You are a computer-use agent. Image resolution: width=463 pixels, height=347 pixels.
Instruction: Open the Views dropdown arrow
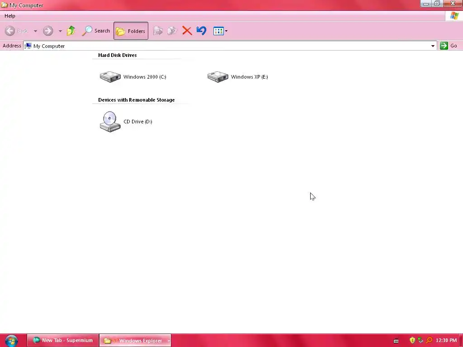[x=226, y=31]
